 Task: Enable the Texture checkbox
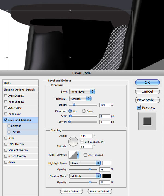[x=9, y=132]
